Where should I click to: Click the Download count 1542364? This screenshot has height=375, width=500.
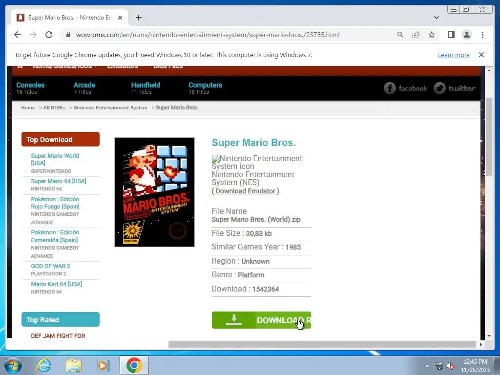[266, 289]
